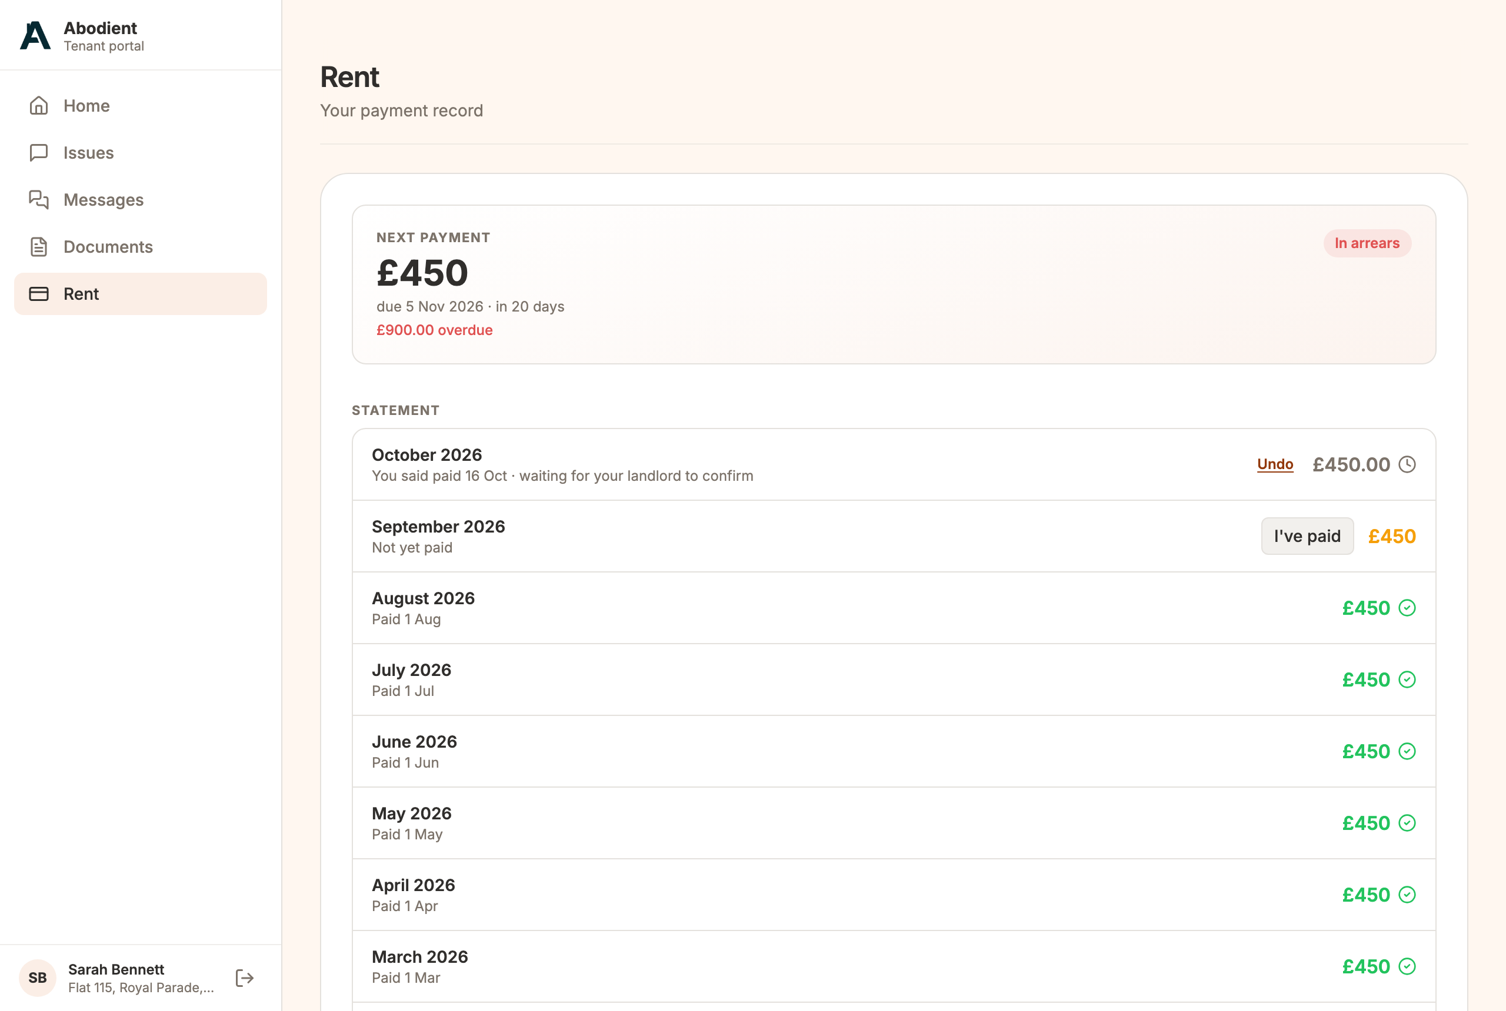Click the green check icon for April 2026
Screen dimensions: 1506x1011
pyautogui.click(x=1407, y=894)
